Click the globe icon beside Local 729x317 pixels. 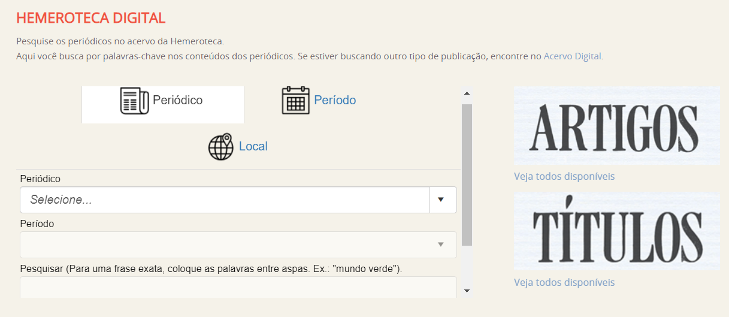coord(220,147)
